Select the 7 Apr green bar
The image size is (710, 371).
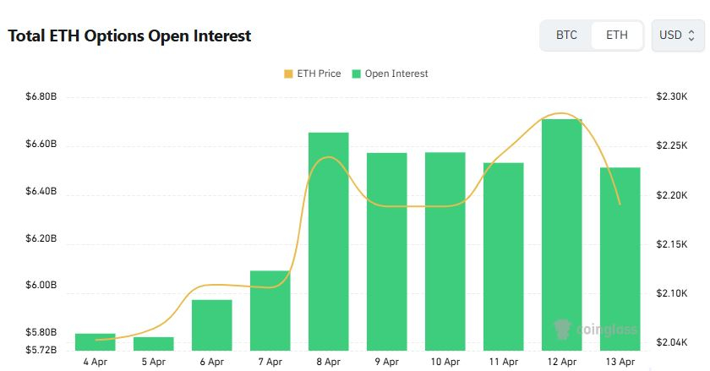tap(270, 310)
